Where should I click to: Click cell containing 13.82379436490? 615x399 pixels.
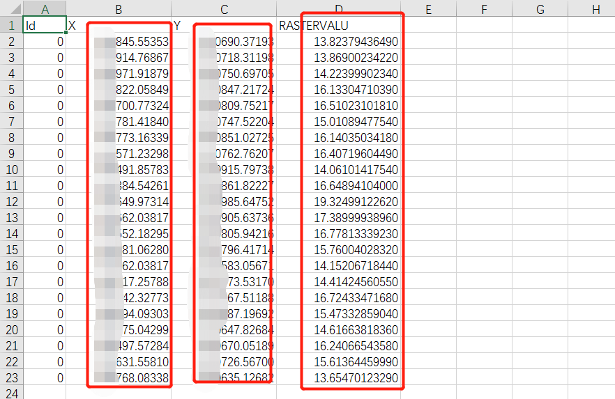coord(356,42)
